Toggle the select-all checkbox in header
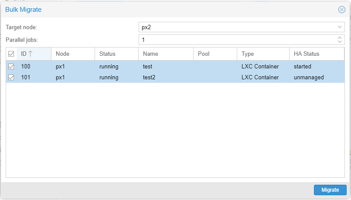Viewport: 351px width, 200px height. pyautogui.click(x=11, y=54)
